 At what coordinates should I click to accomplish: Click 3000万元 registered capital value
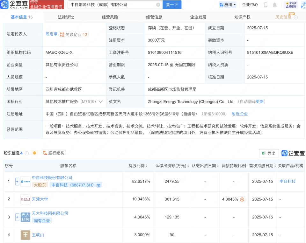point(156,40)
